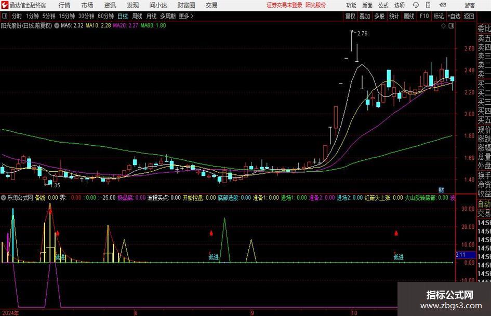Select the 日线 daily period tab
The image size is (491, 316).
pyautogui.click(x=123, y=16)
